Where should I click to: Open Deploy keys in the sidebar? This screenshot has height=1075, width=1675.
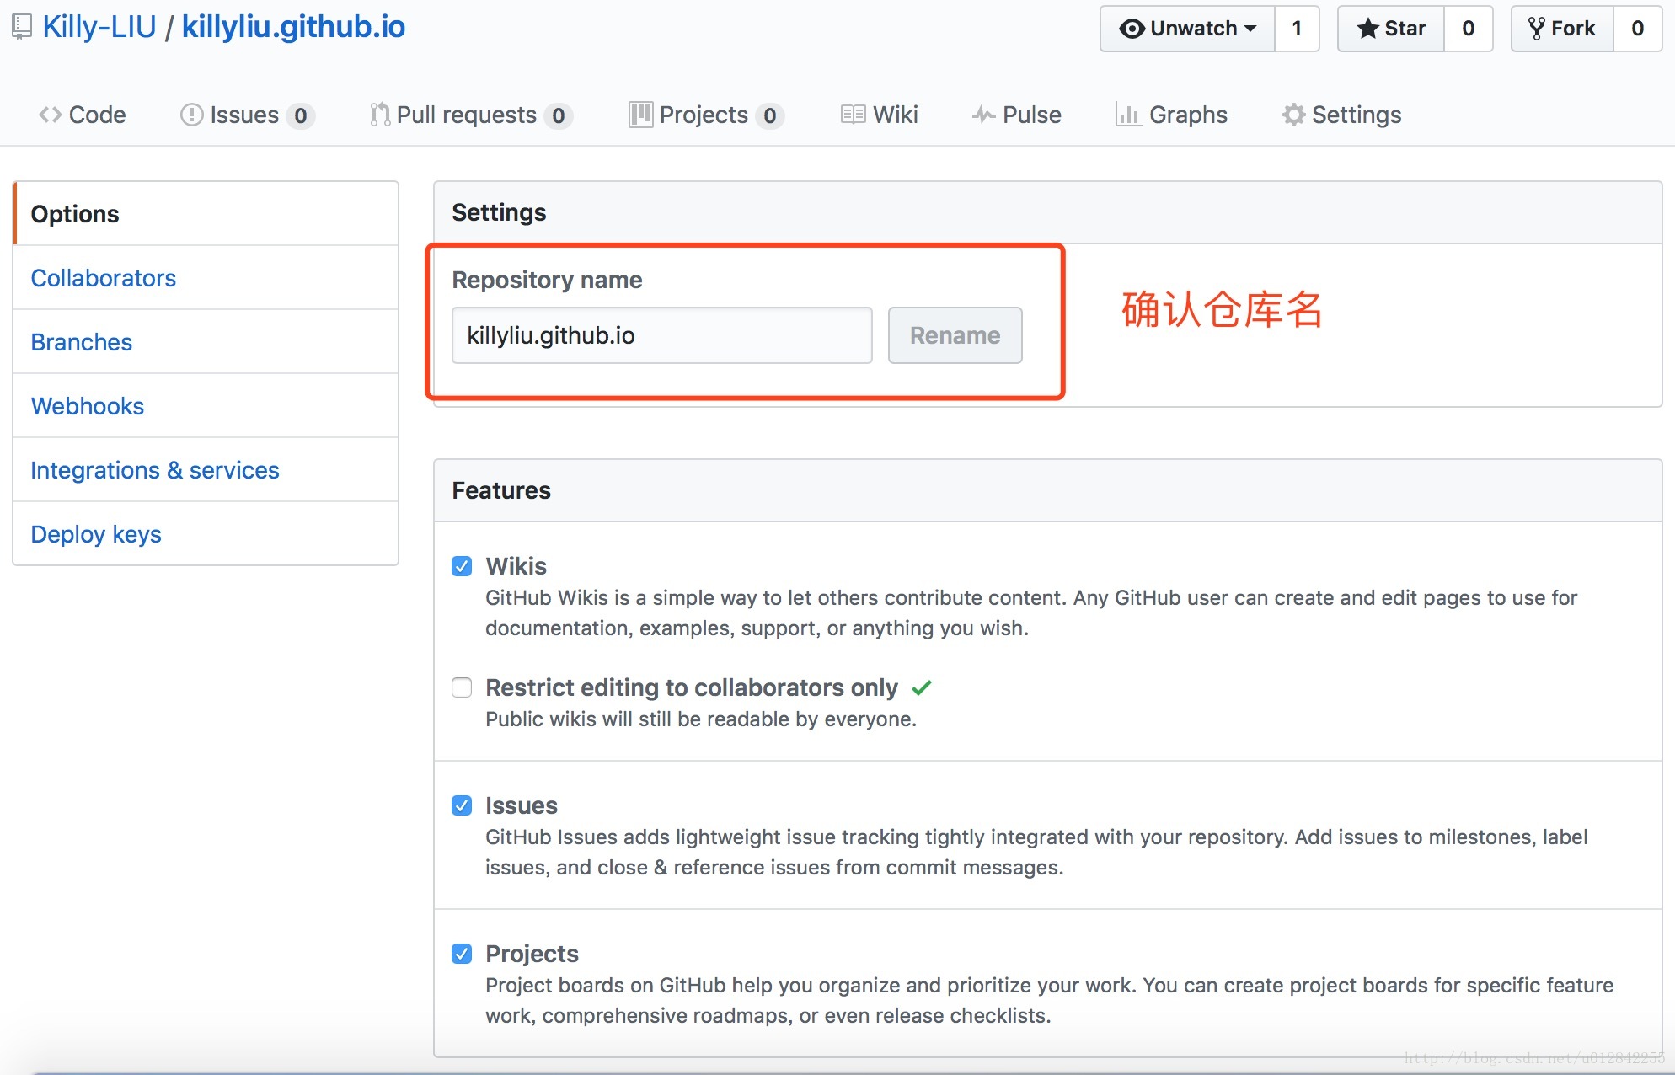(x=206, y=534)
